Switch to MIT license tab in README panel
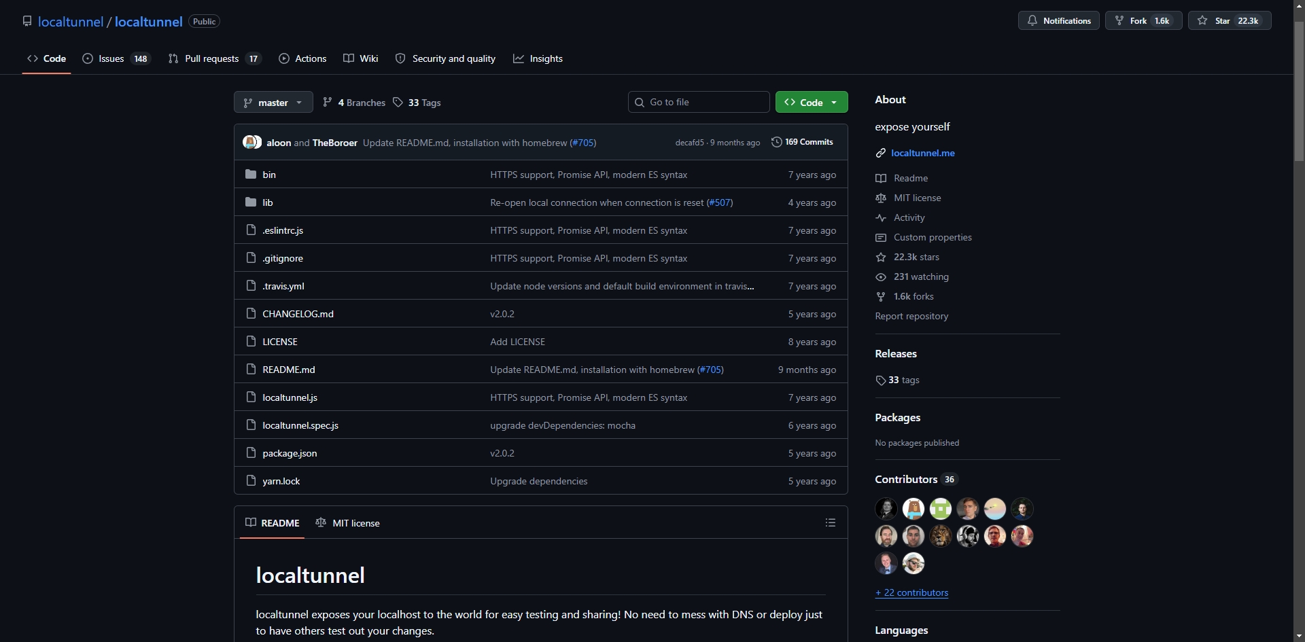The width and height of the screenshot is (1305, 642). (x=347, y=523)
